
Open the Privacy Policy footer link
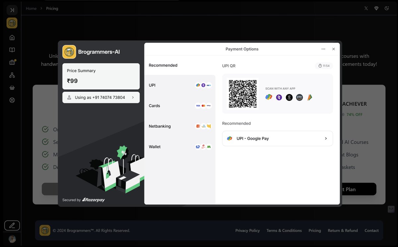tap(247, 230)
